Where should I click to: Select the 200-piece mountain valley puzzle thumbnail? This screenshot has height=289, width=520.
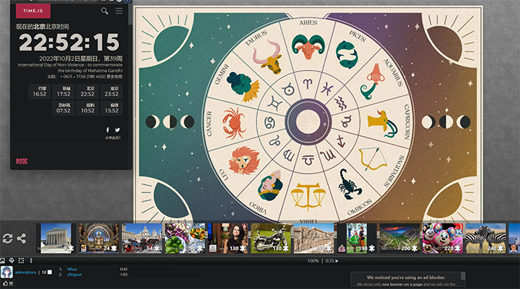coord(399,239)
